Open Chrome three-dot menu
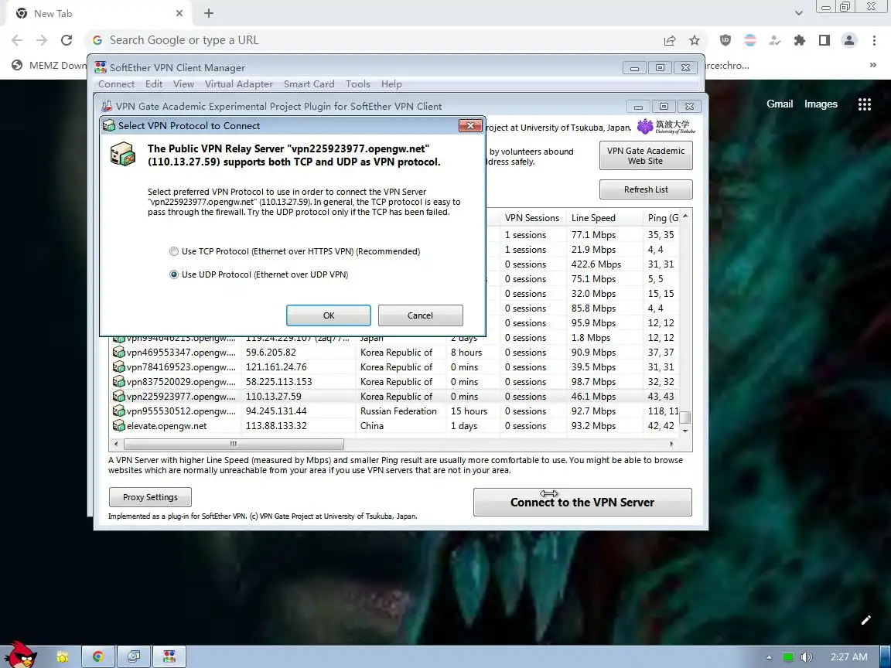The width and height of the screenshot is (891, 668). pos(874,40)
